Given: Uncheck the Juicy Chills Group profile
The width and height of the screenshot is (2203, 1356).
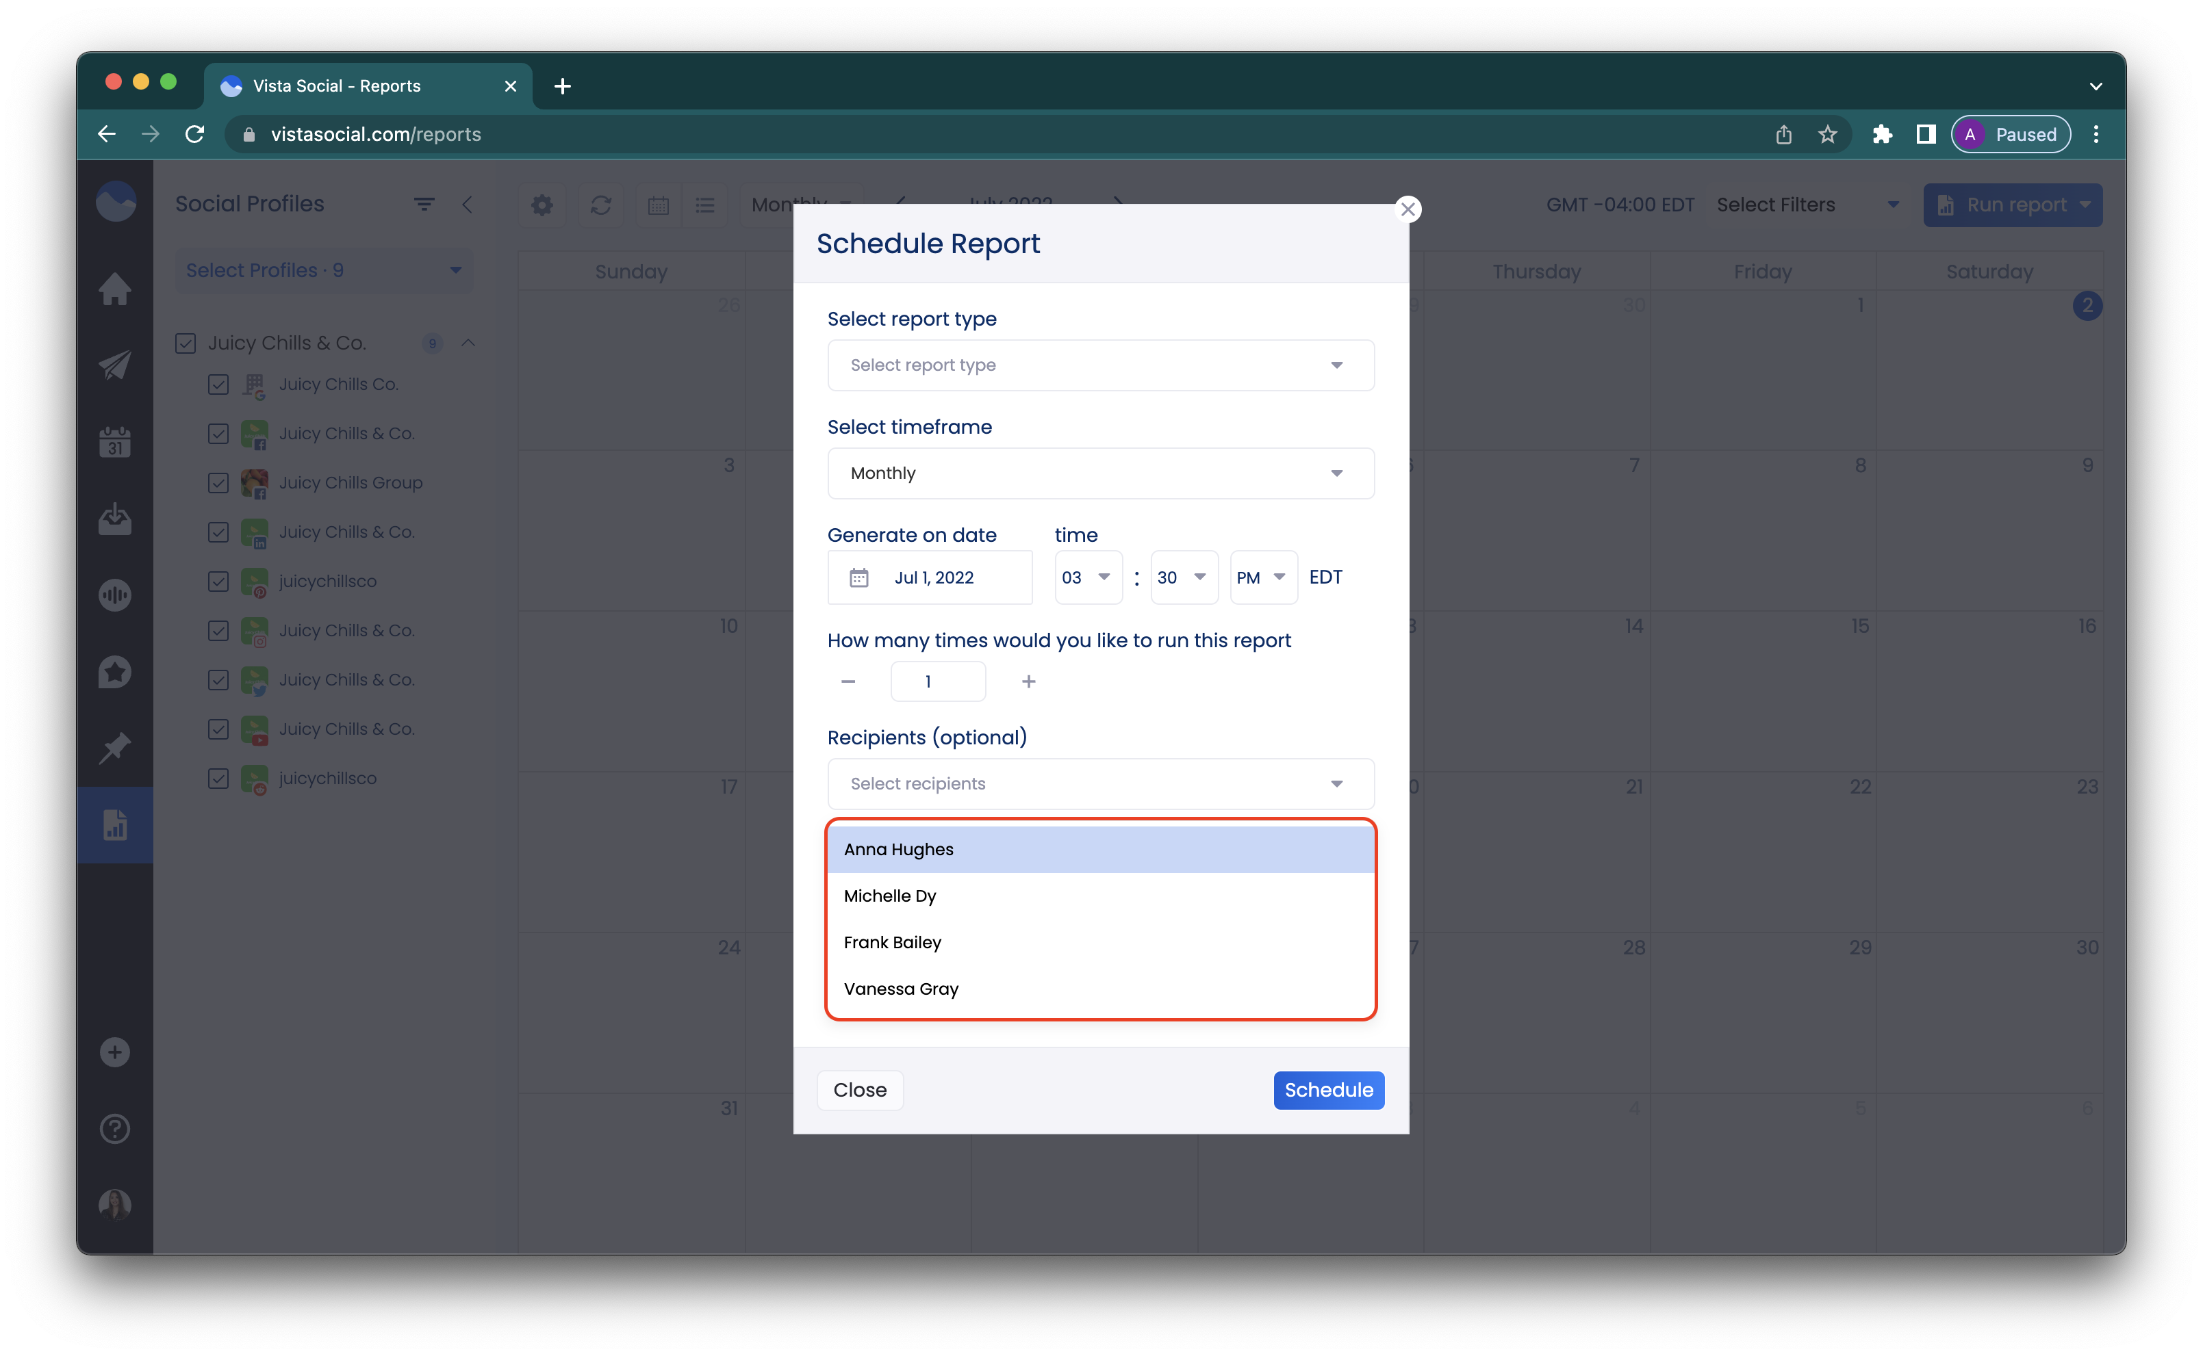Looking at the screenshot, I should click(x=218, y=482).
